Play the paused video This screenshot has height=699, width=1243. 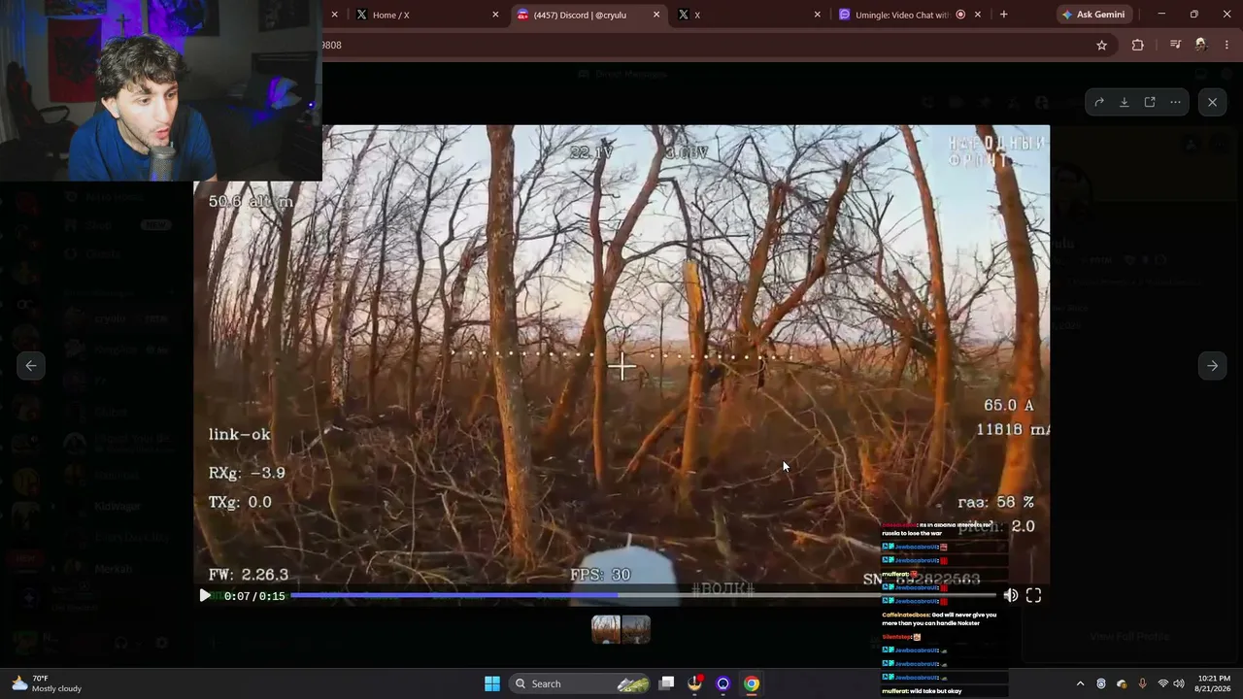(x=205, y=595)
